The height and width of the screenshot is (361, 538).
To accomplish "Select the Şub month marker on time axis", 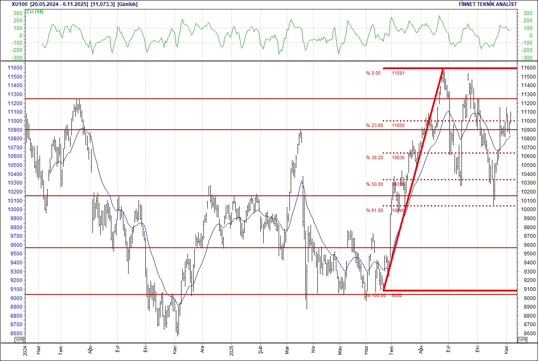I will pyautogui.click(x=260, y=350).
